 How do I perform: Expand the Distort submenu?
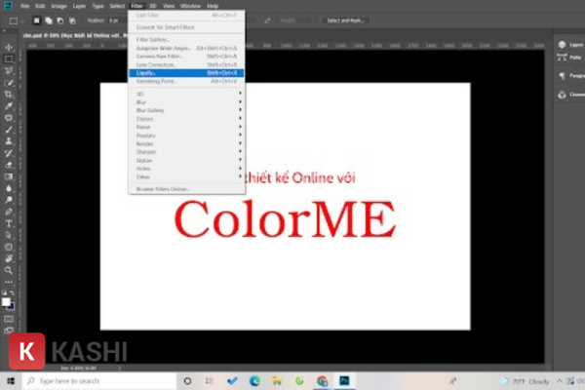pyautogui.click(x=186, y=119)
